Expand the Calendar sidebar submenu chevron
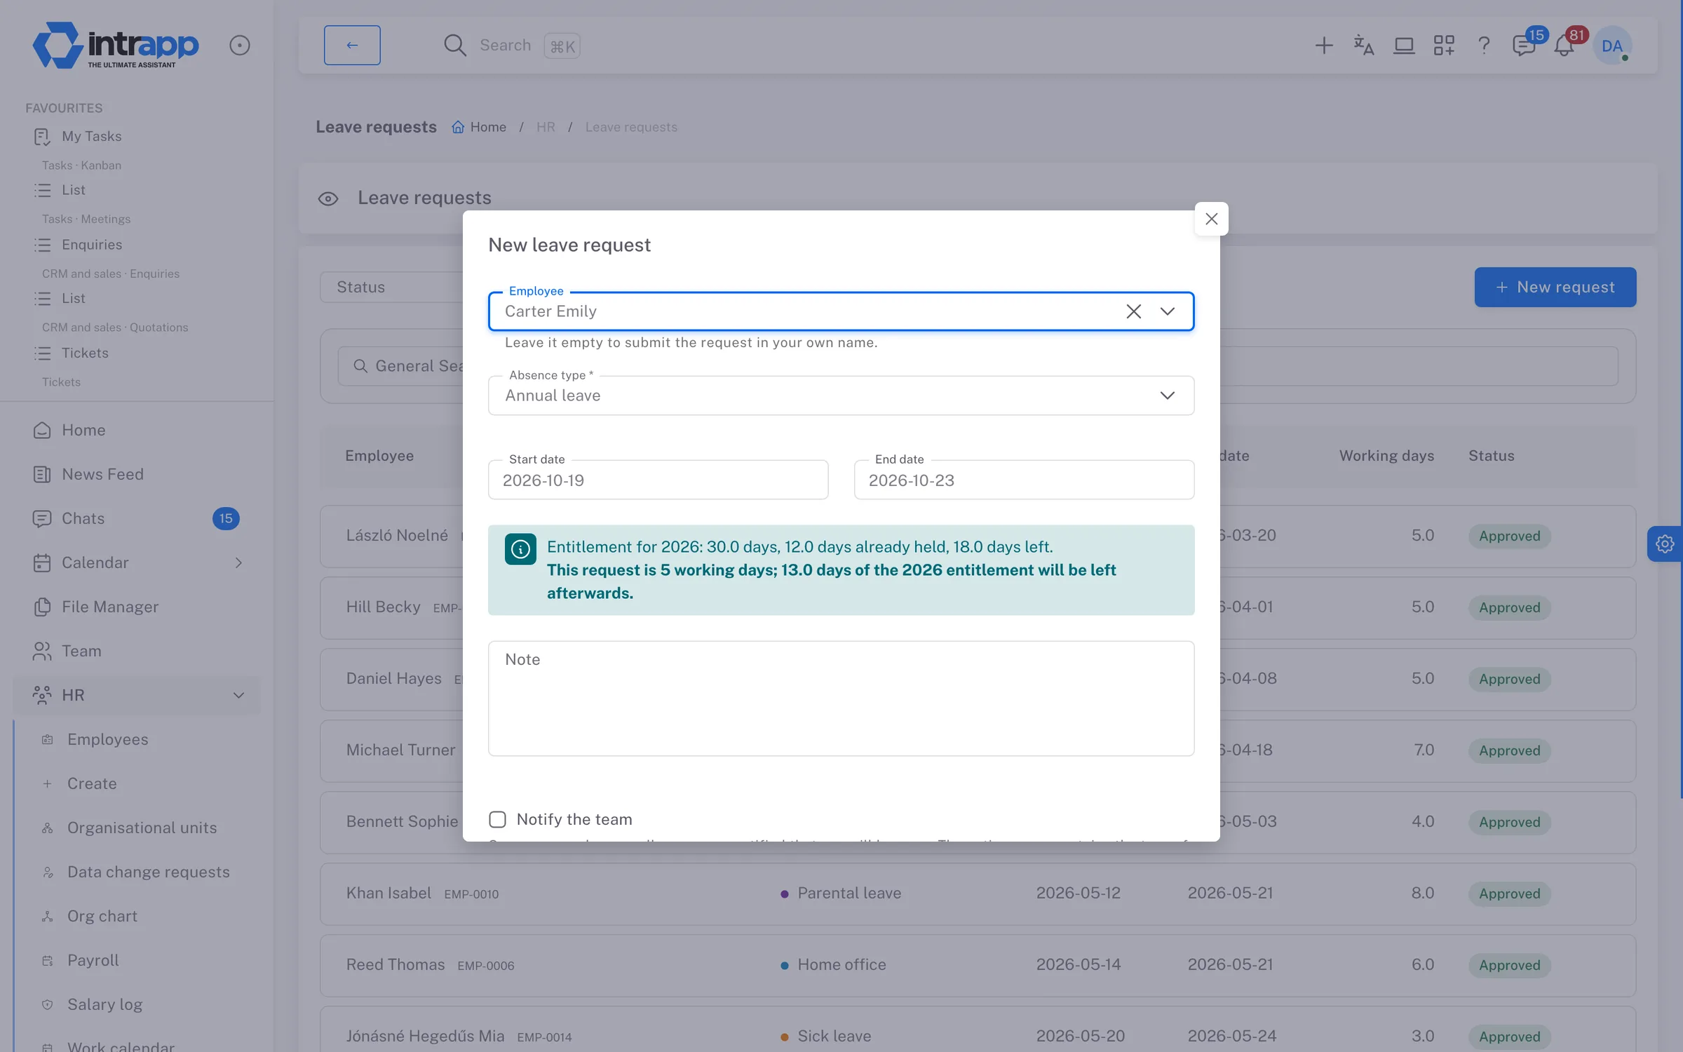The height and width of the screenshot is (1052, 1683). [238, 562]
